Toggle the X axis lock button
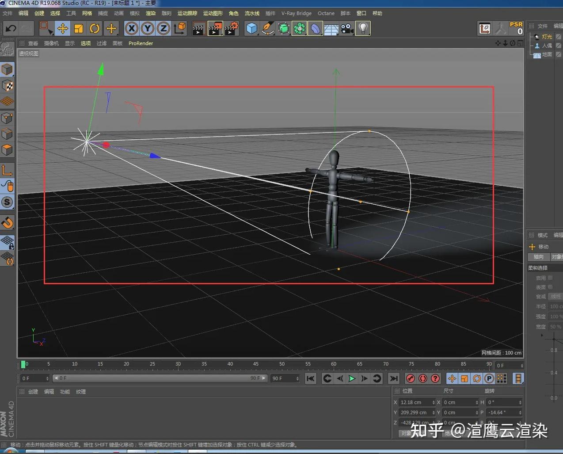 click(131, 28)
